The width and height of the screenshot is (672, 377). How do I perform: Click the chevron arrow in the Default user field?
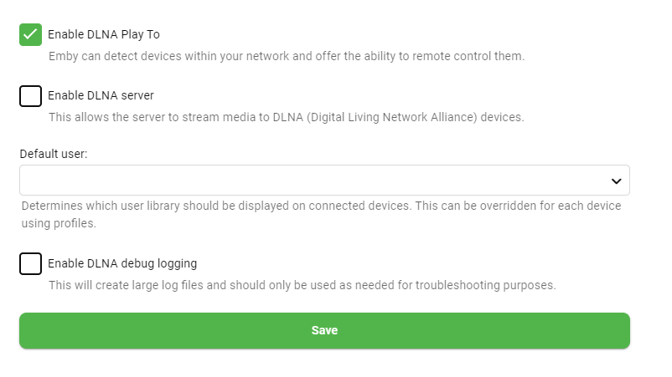616,181
